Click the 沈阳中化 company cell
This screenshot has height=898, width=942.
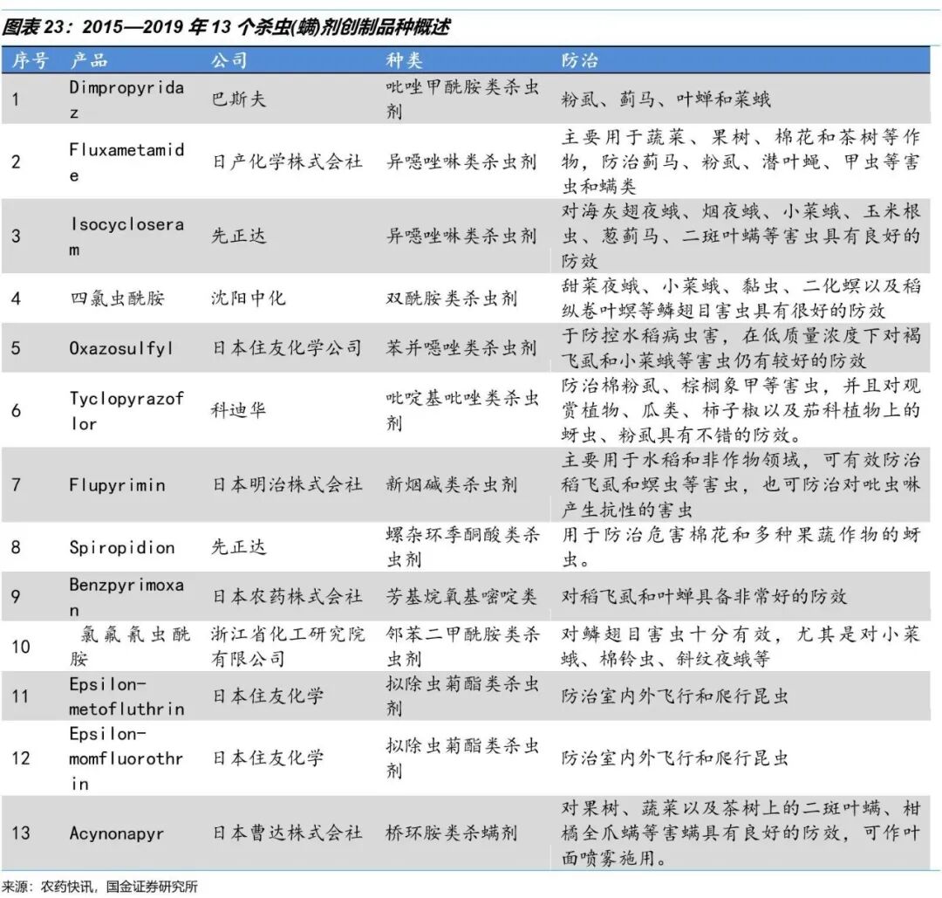(x=248, y=298)
